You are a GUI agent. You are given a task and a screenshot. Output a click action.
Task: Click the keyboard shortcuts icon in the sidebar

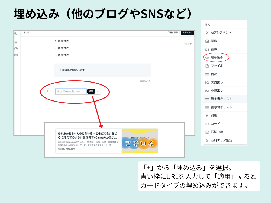[x=16, y=55]
